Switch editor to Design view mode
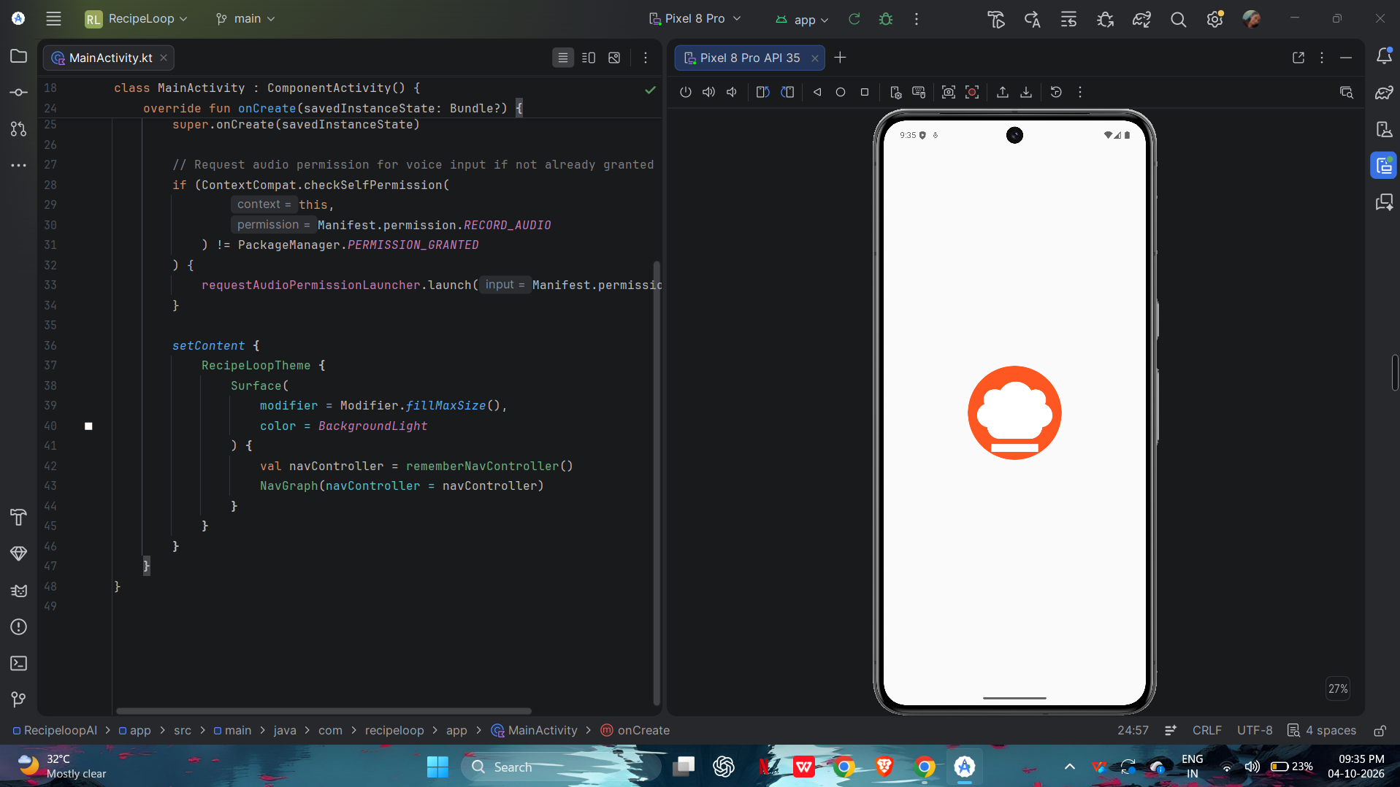The image size is (1400, 787). (614, 58)
